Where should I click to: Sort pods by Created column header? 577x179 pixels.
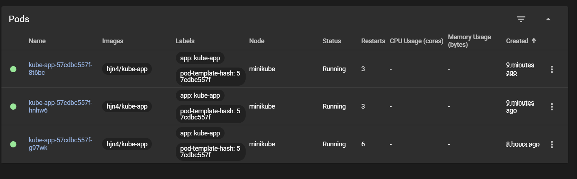(517, 41)
